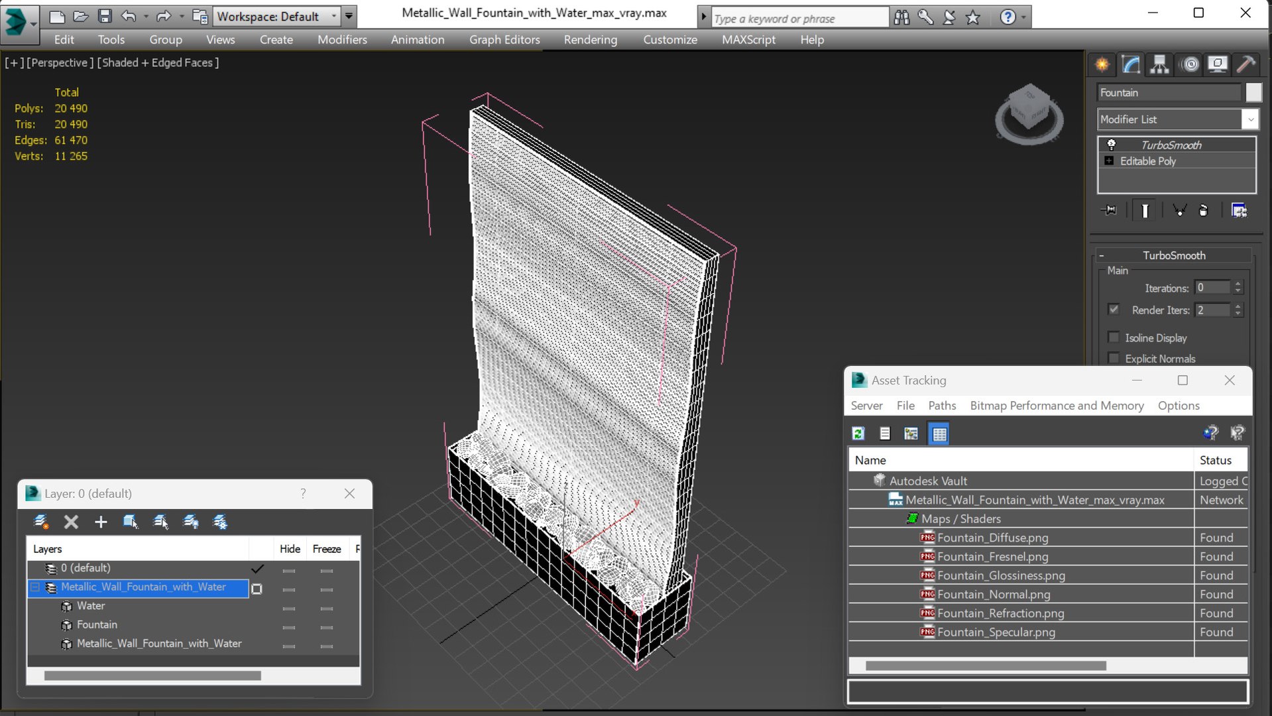This screenshot has height=716, width=1272.
Task: Open the Hierarchy command panel tab
Action: click(1159, 64)
